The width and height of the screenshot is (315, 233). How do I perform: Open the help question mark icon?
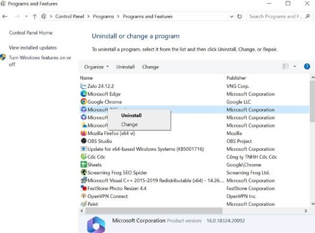[x=307, y=67]
